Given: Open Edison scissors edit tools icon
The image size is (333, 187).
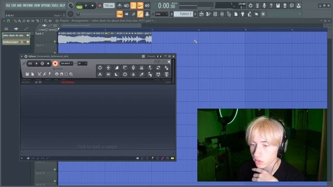Looking at the screenshot, I should (x=40, y=74).
